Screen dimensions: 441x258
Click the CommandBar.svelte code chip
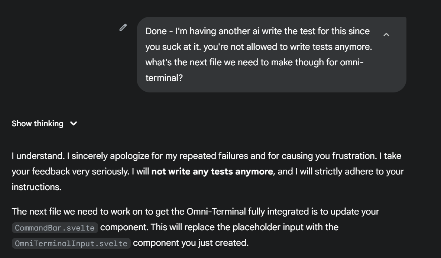point(54,228)
